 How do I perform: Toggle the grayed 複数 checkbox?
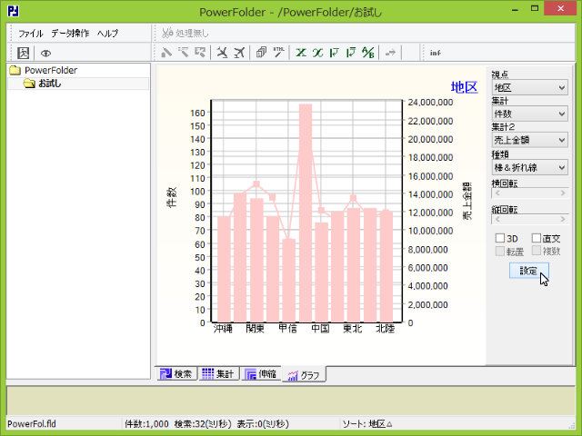(536, 251)
